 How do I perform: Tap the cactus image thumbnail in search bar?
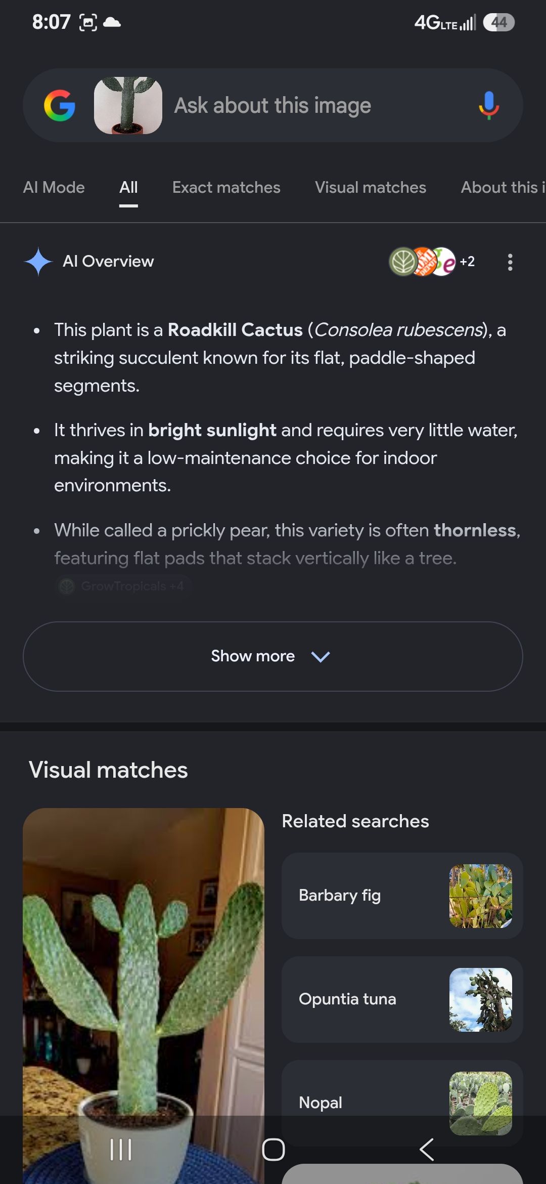click(128, 105)
